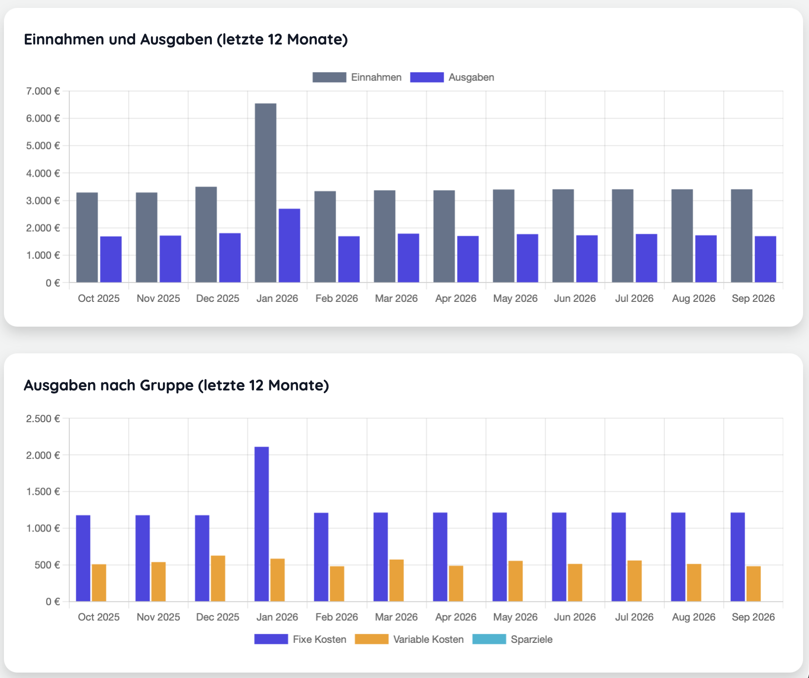Select the Jul 2026 Variable Kosten bar

pyautogui.click(x=635, y=581)
